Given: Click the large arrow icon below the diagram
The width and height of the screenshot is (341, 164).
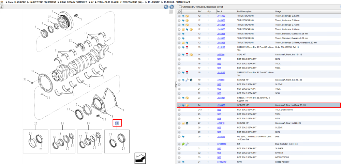Looking at the screenshot, I should coord(140,158).
